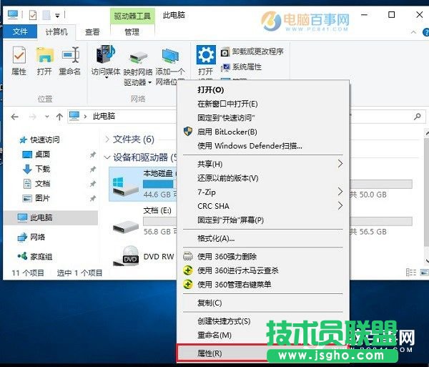The width and height of the screenshot is (429, 367).
Task: Open recent locations dropdown chevron
Action: click(x=47, y=117)
